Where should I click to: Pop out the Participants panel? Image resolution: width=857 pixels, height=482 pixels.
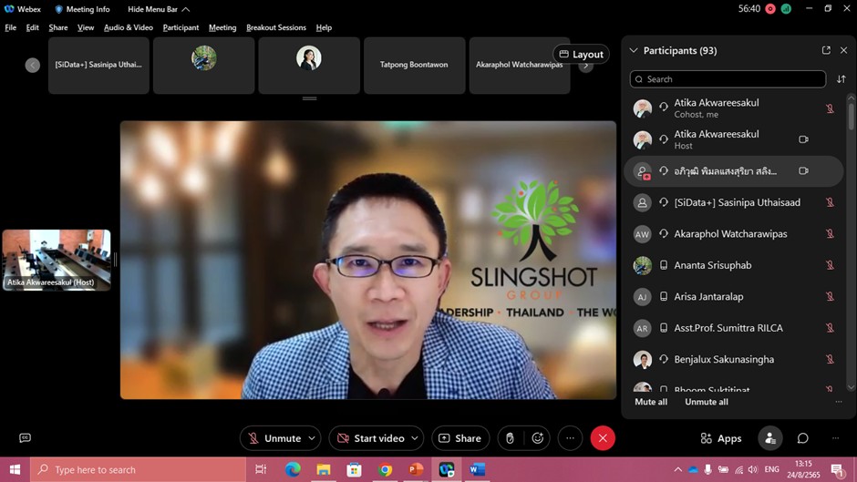[826, 51]
